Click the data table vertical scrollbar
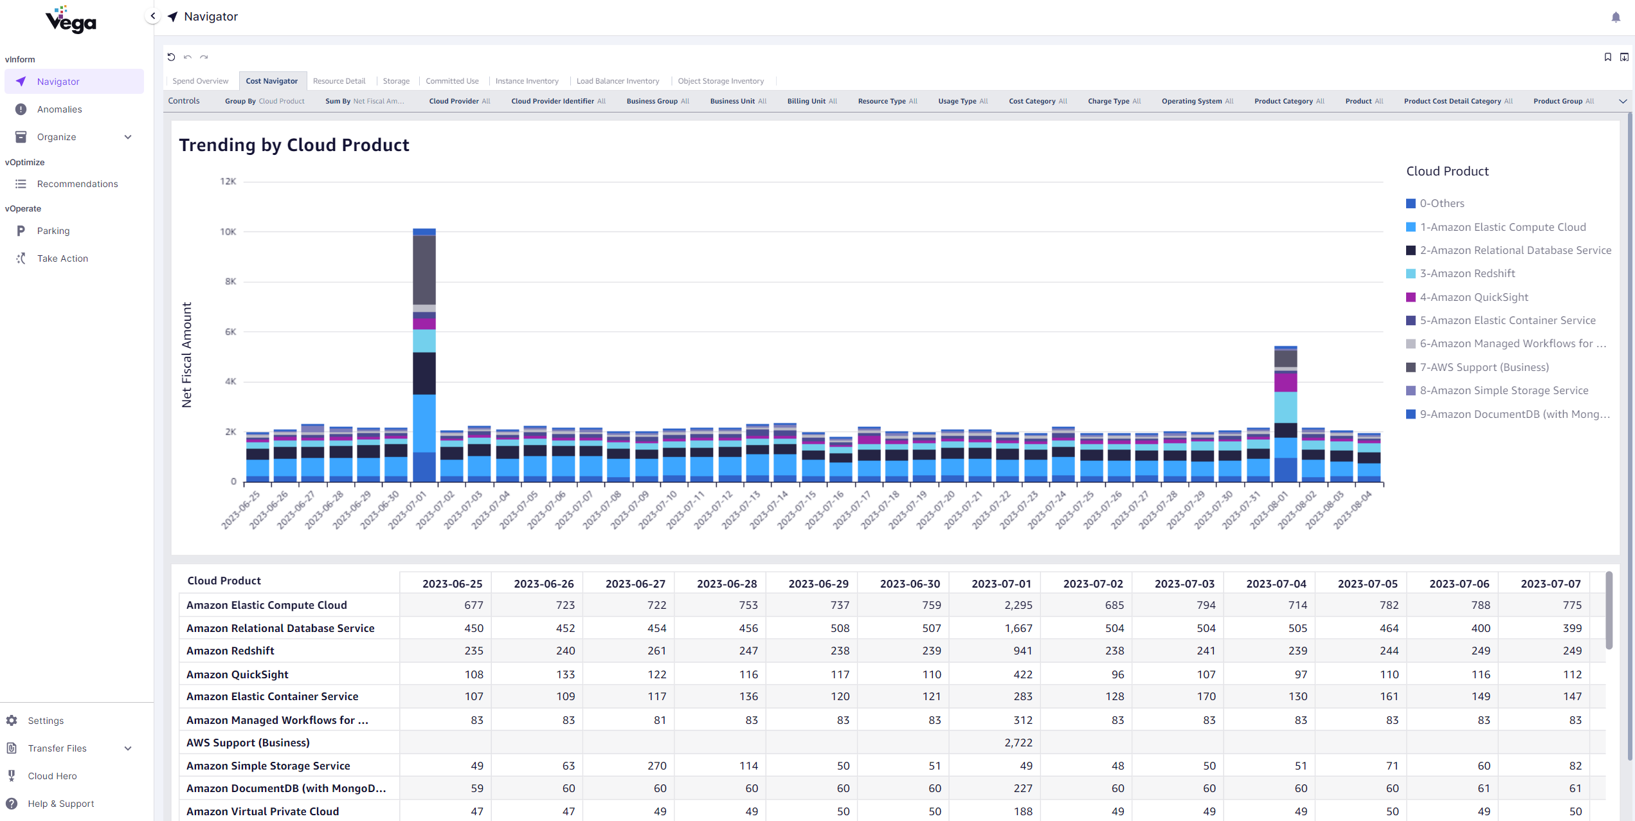1635x821 pixels. [1609, 610]
